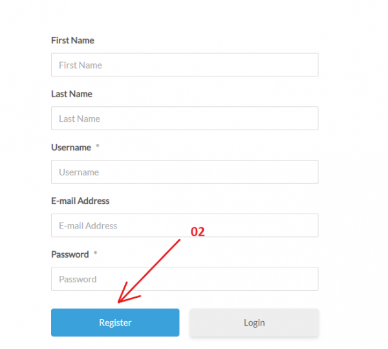Click the bold First Name label

72,40
